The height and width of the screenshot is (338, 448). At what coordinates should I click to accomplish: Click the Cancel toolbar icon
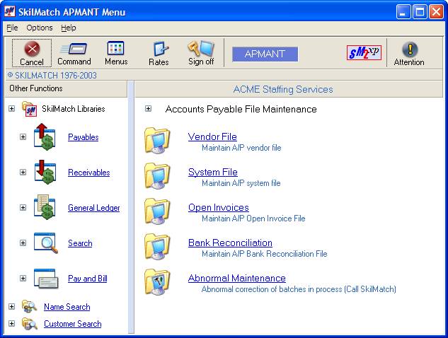tap(32, 49)
